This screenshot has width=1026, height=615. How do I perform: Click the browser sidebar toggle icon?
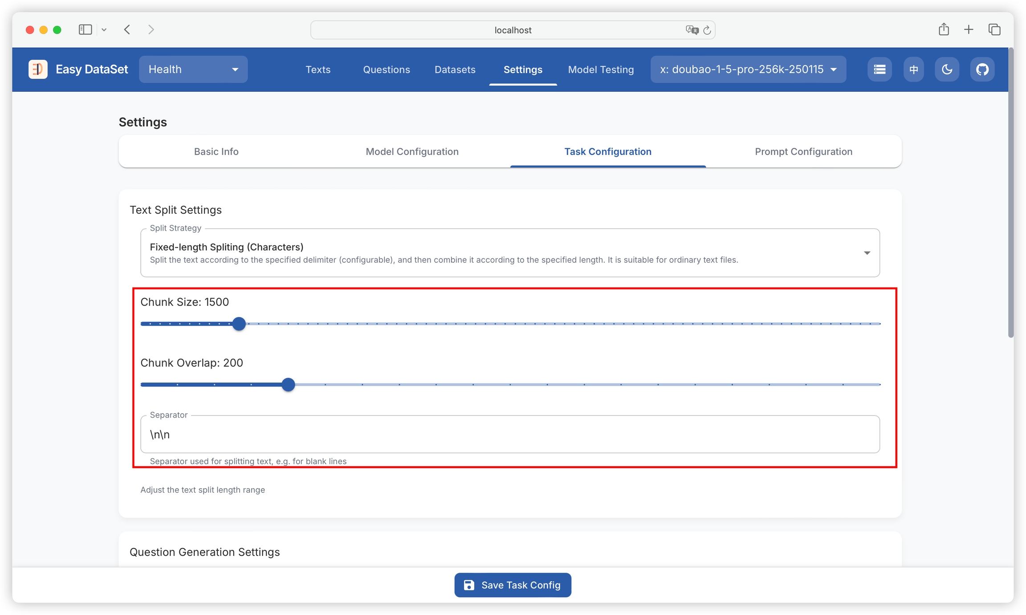click(85, 30)
